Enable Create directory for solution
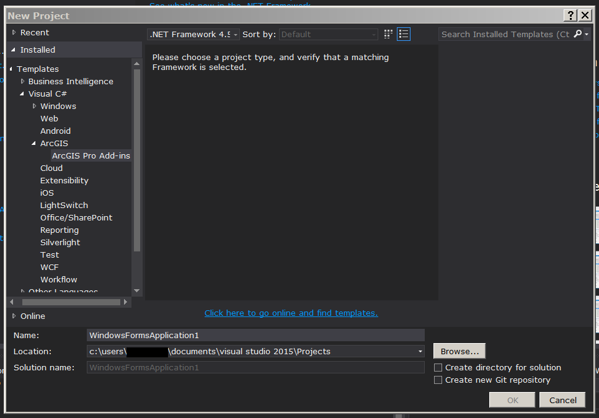 tap(438, 368)
